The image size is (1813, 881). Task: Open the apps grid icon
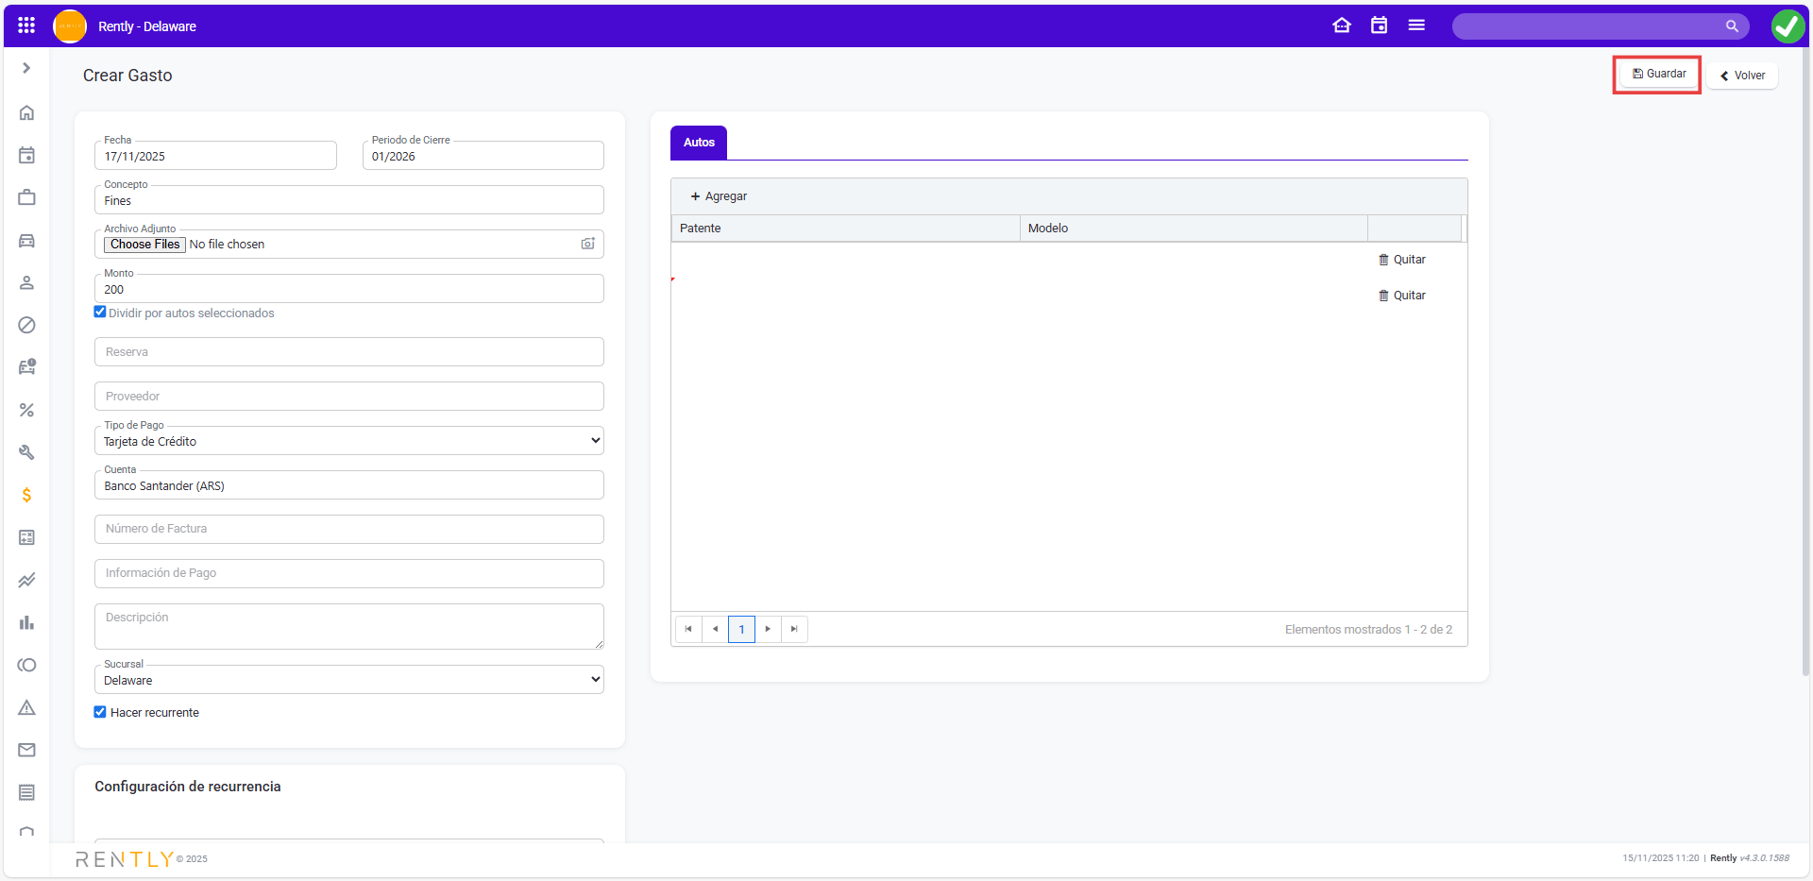pos(26,25)
